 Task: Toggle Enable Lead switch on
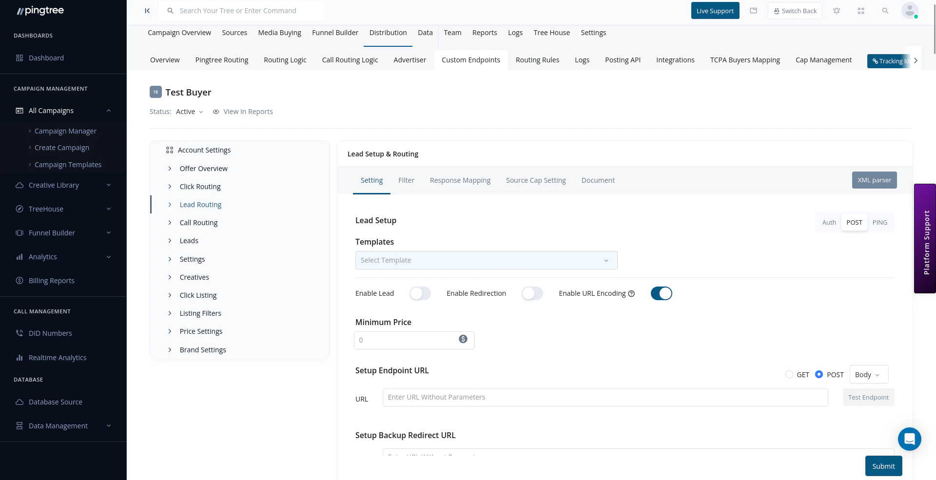420,293
